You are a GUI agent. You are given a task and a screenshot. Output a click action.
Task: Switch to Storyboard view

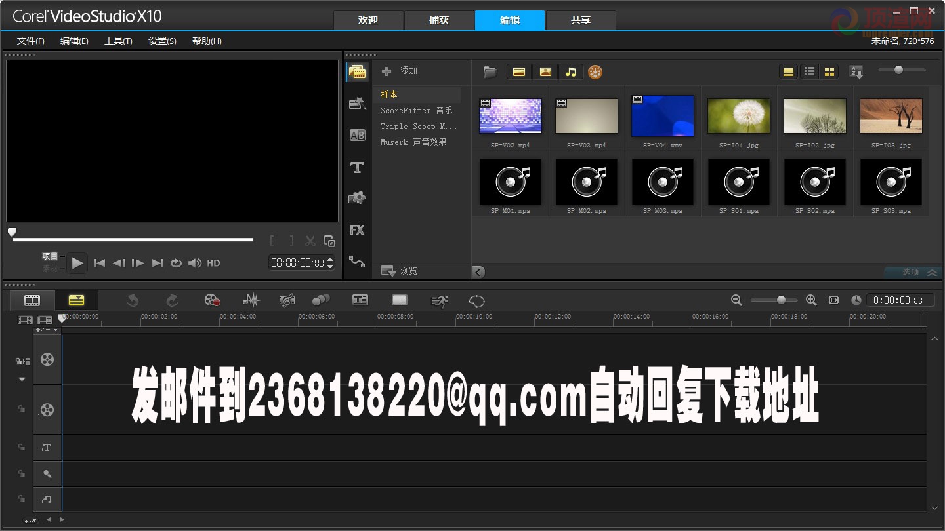click(32, 300)
